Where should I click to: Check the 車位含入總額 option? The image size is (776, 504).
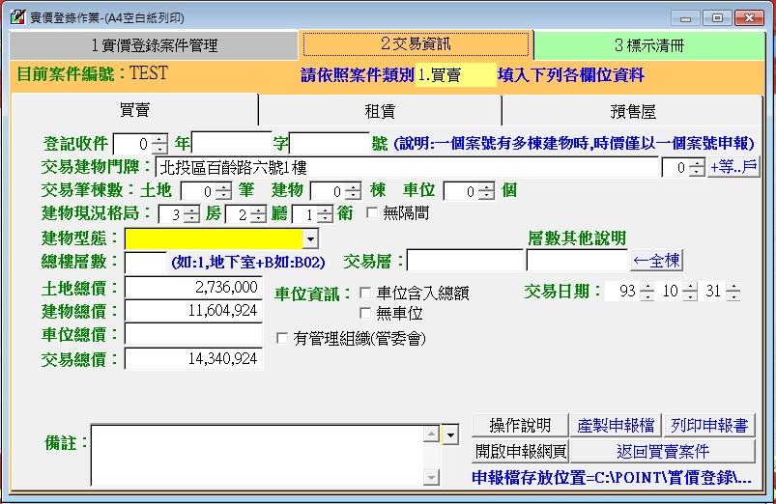tap(365, 293)
